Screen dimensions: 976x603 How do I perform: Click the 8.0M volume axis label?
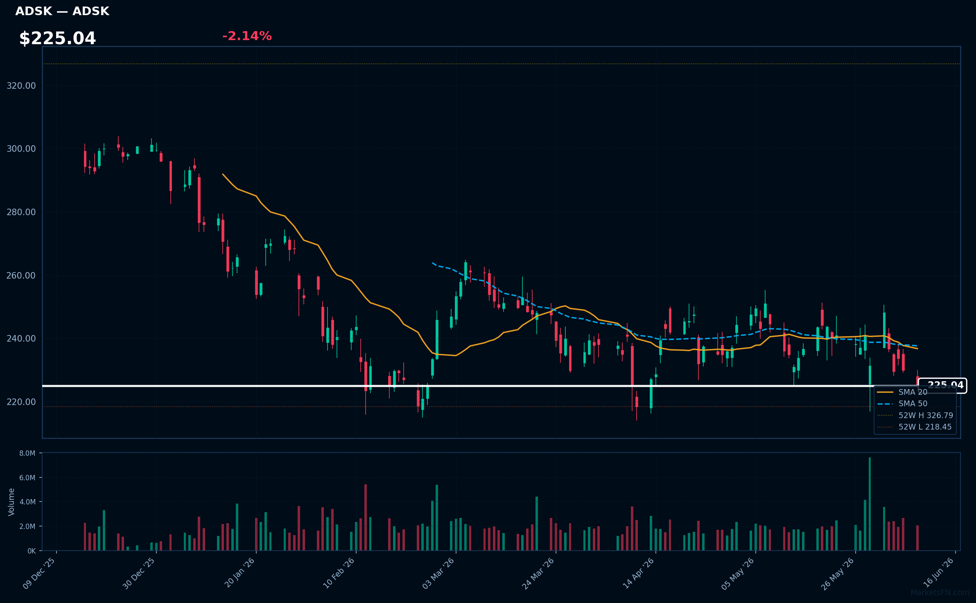[x=27, y=453]
